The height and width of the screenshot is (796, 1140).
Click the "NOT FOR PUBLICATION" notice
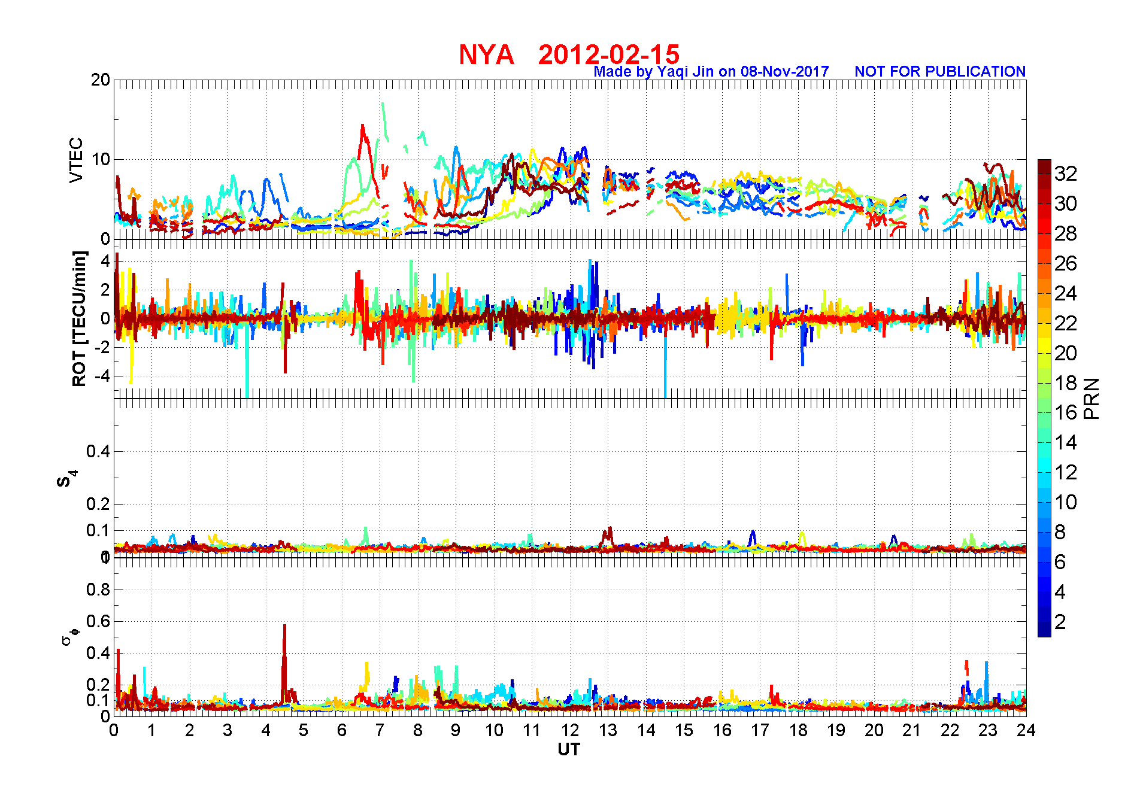click(x=940, y=72)
